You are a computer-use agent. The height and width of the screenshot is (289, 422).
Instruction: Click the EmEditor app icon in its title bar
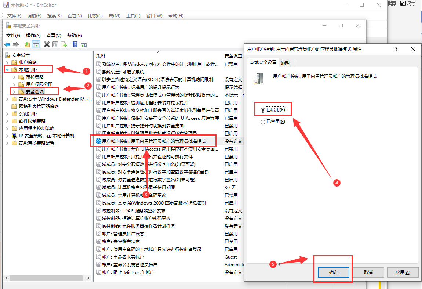click(x=6, y=5)
